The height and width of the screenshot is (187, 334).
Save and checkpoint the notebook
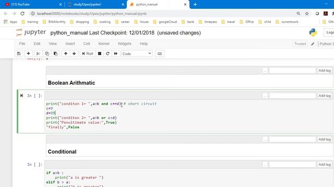pyautogui.click(x=19, y=54)
